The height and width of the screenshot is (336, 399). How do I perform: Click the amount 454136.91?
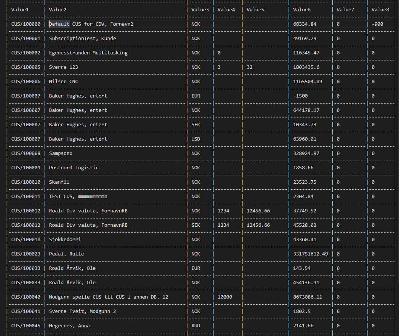306,283
